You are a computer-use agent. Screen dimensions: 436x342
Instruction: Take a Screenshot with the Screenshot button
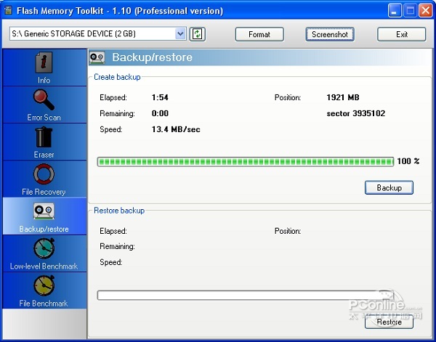pyautogui.click(x=330, y=34)
